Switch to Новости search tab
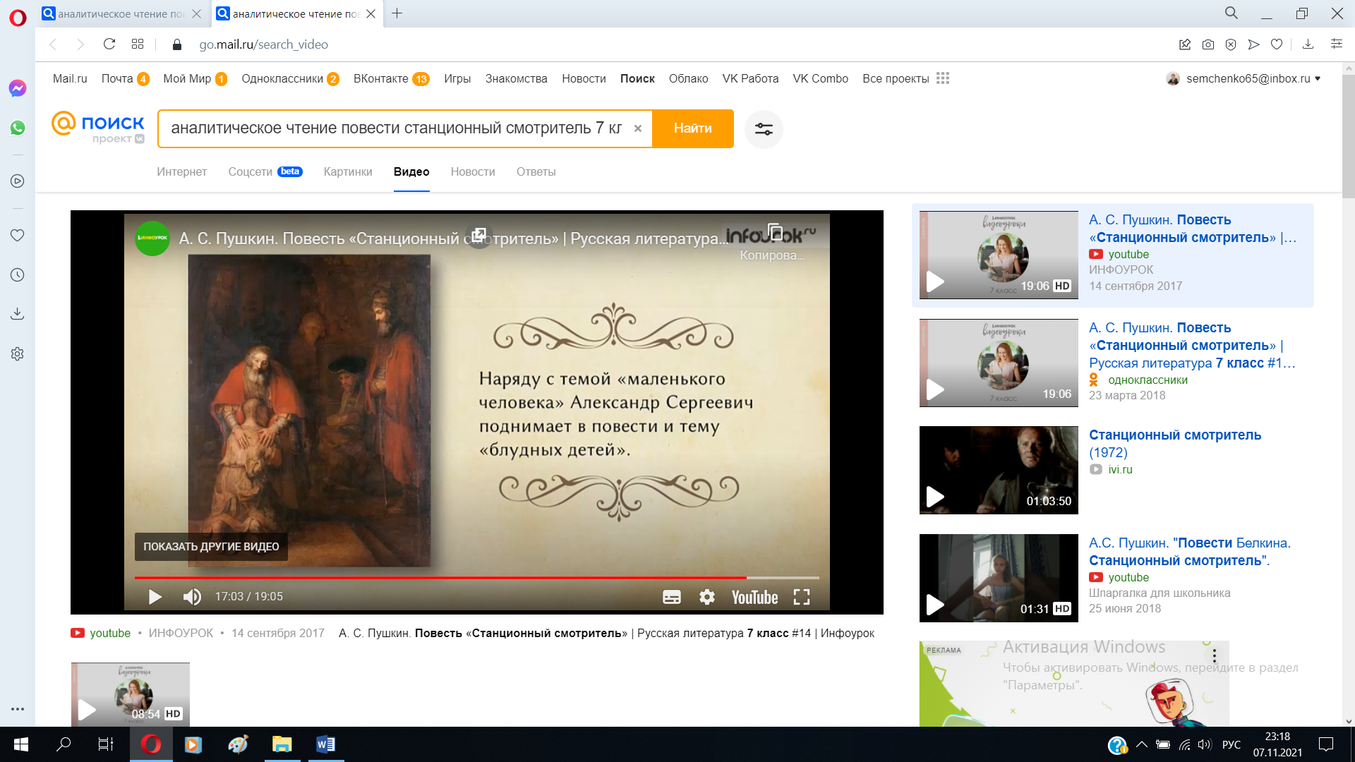 point(473,171)
